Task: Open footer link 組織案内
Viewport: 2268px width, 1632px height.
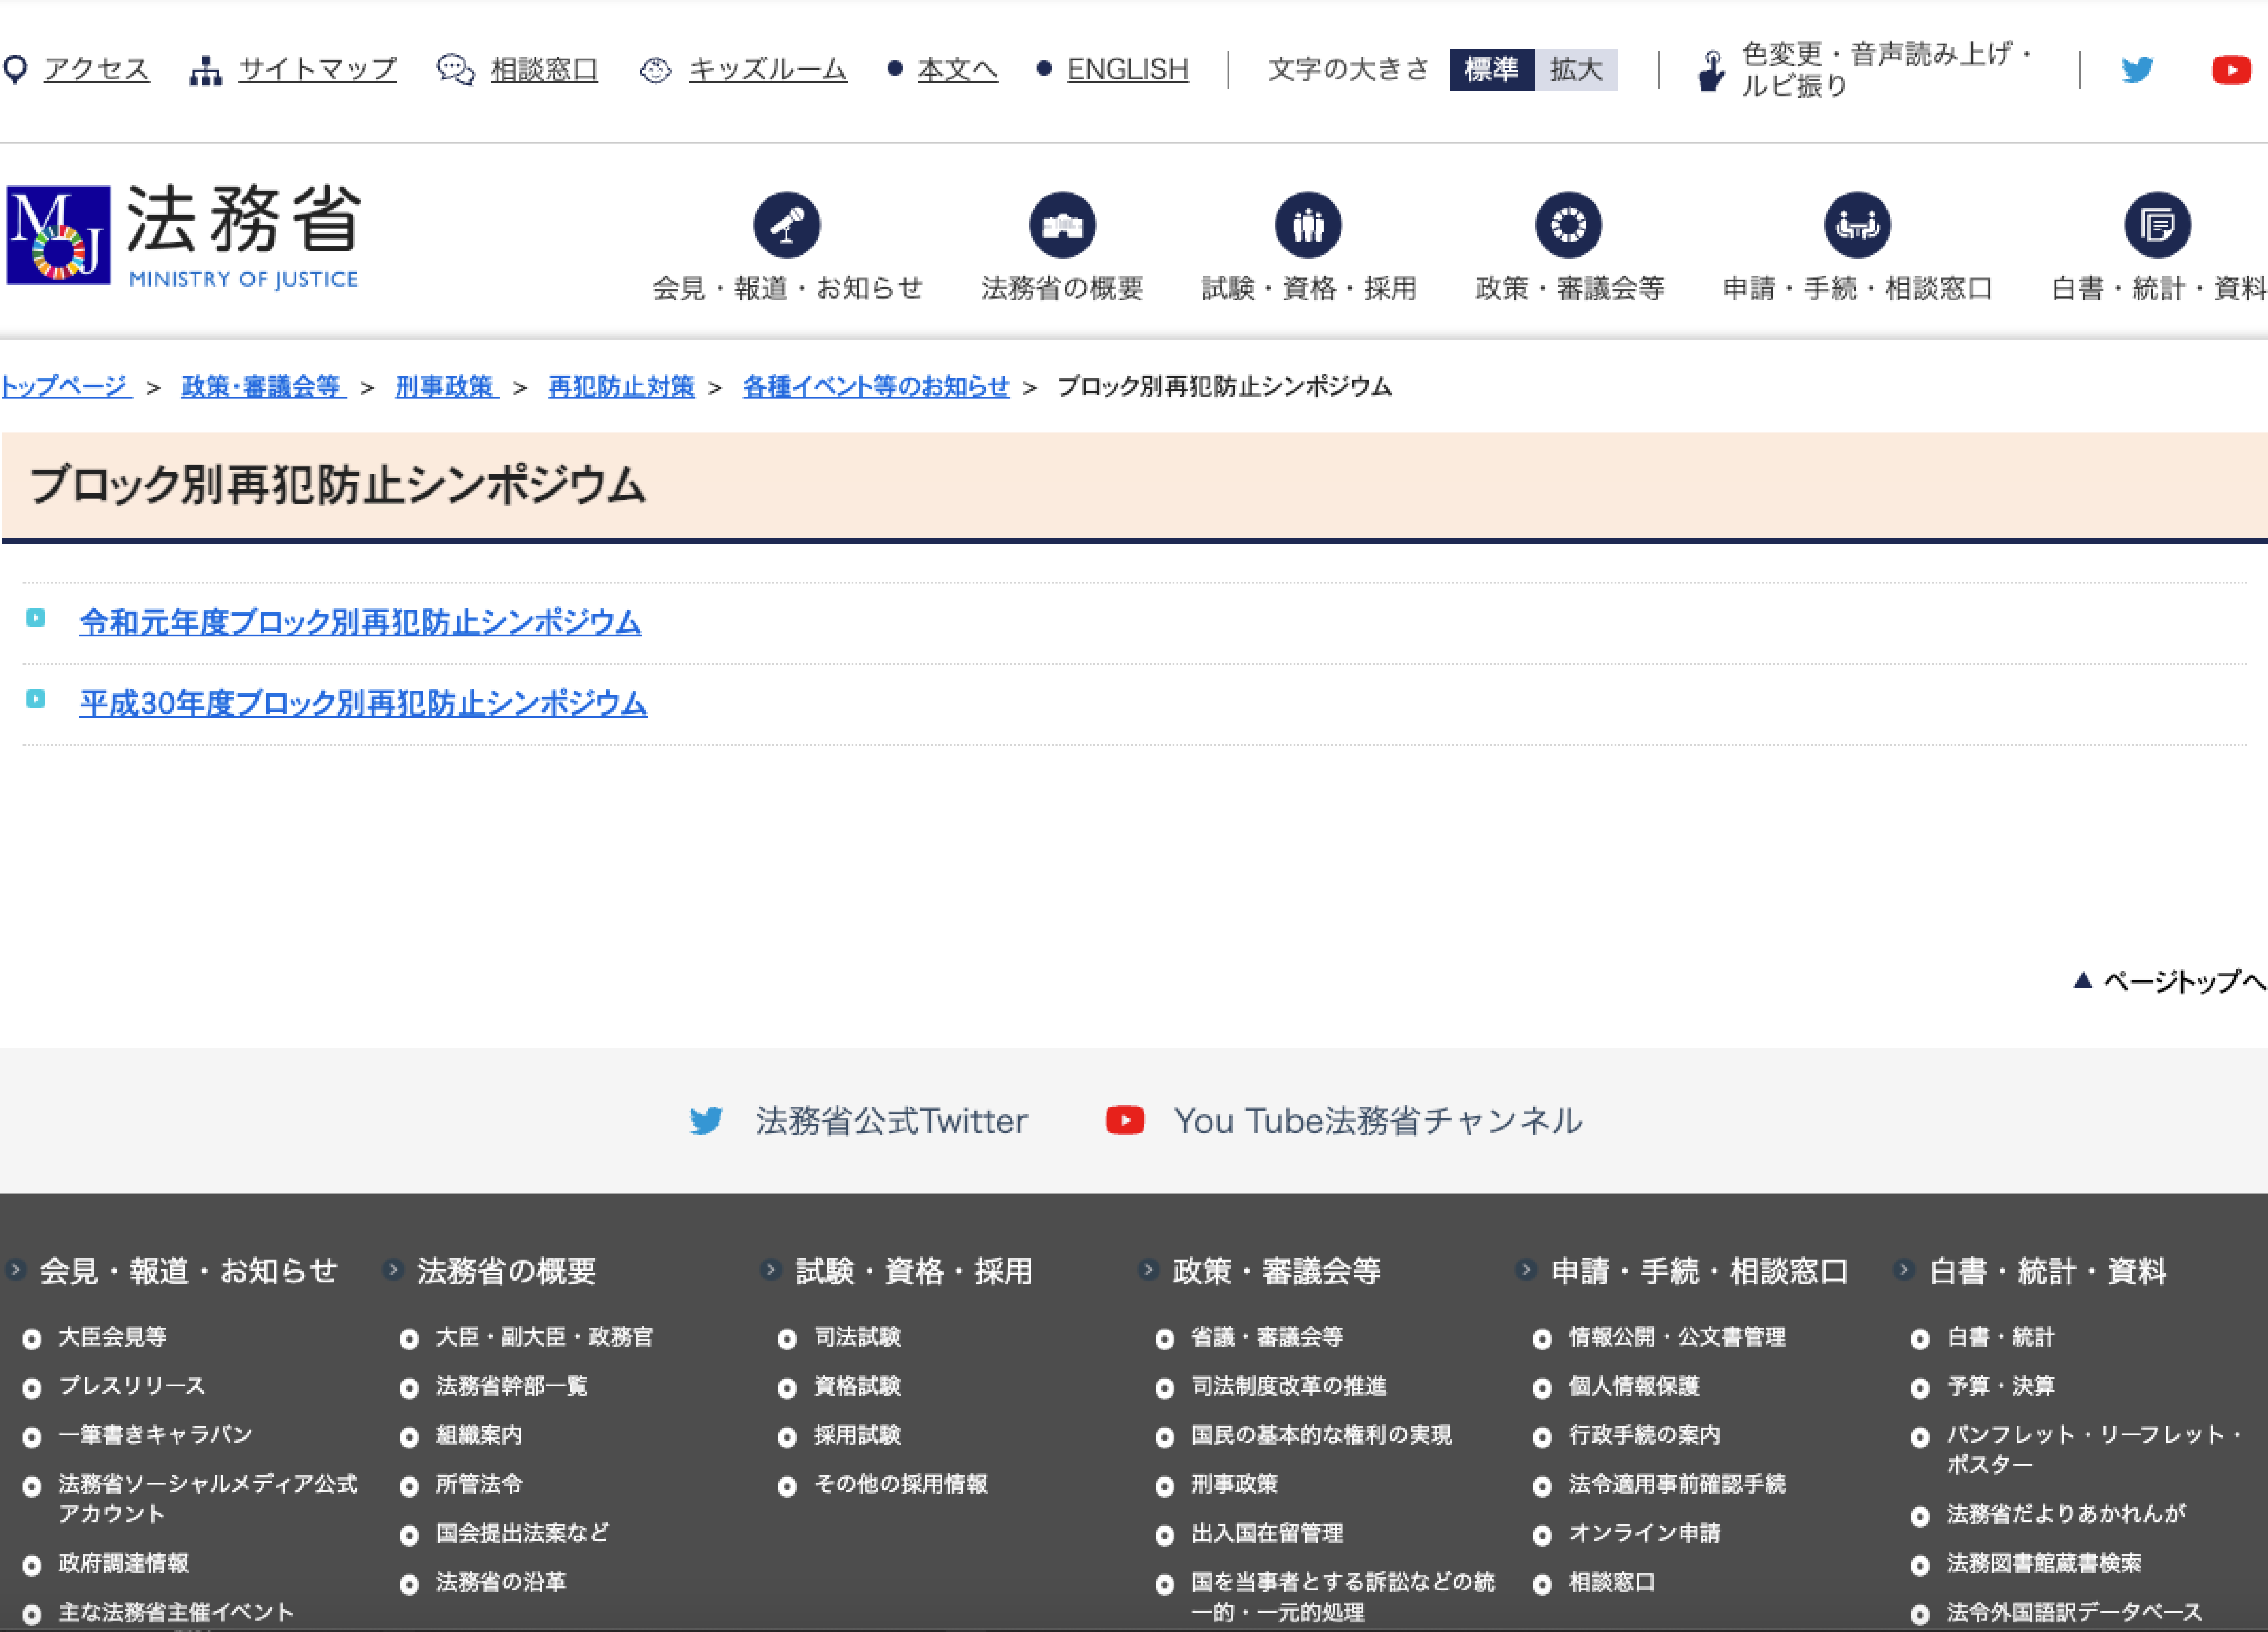Action: click(479, 1435)
